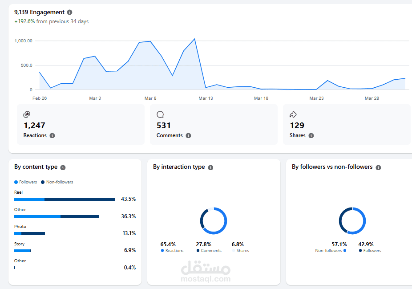The image size is (412, 289).
Task: Click the Mar 8 axis label
Action: 150,98
